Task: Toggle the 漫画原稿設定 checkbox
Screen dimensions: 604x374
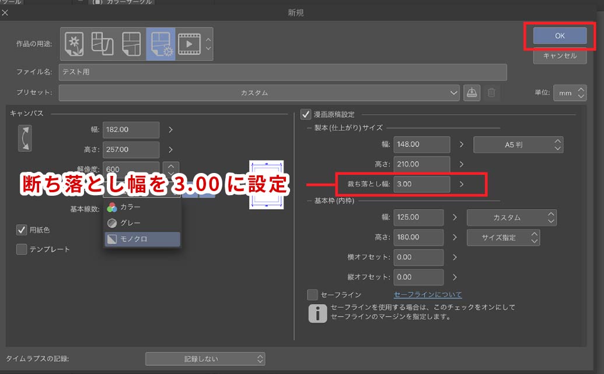Action: [305, 114]
